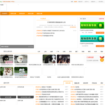Image resolution: width=105 pixels, height=105 pixels.
Task: Filter recommended pets by 北京
Action: tap(39, 52)
